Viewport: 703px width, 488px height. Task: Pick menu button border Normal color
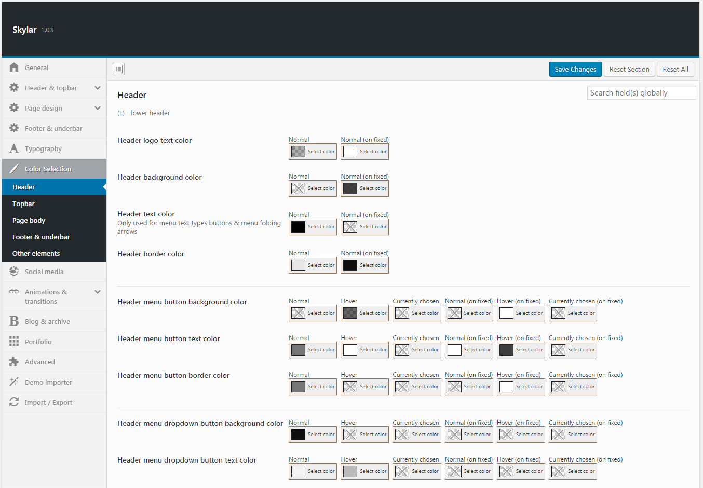(x=313, y=387)
